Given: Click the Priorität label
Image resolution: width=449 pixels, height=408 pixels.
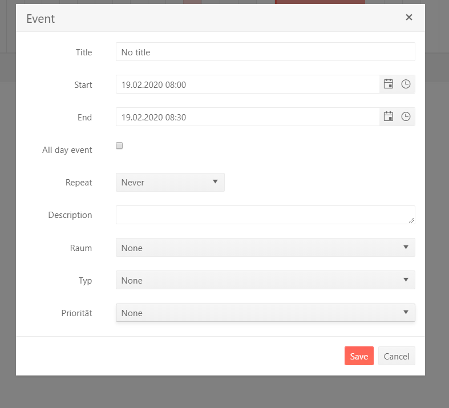Looking at the screenshot, I should pos(77,313).
